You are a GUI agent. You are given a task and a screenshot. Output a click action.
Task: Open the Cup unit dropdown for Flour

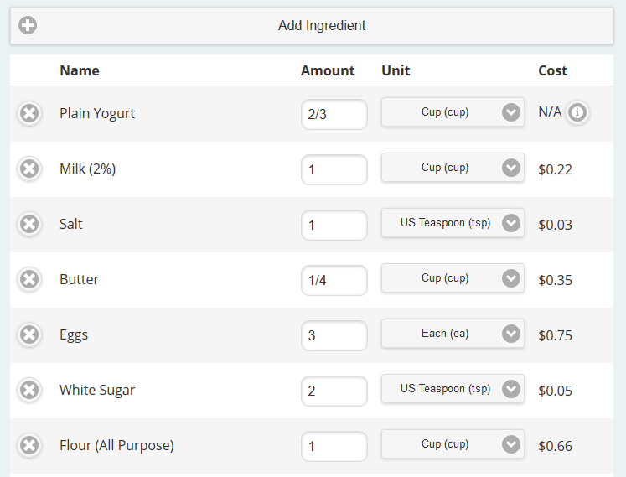(453, 444)
